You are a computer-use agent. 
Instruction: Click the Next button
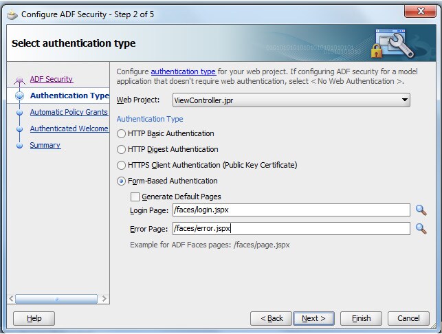point(313,318)
